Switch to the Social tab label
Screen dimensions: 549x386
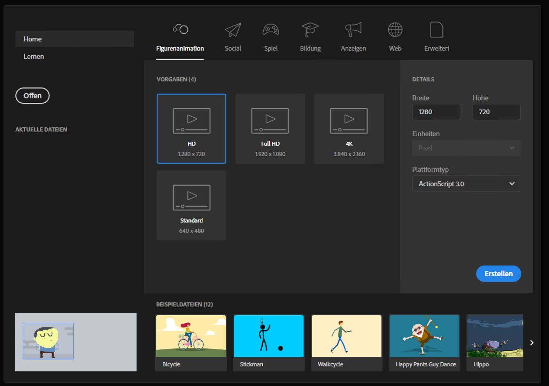coord(233,48)
